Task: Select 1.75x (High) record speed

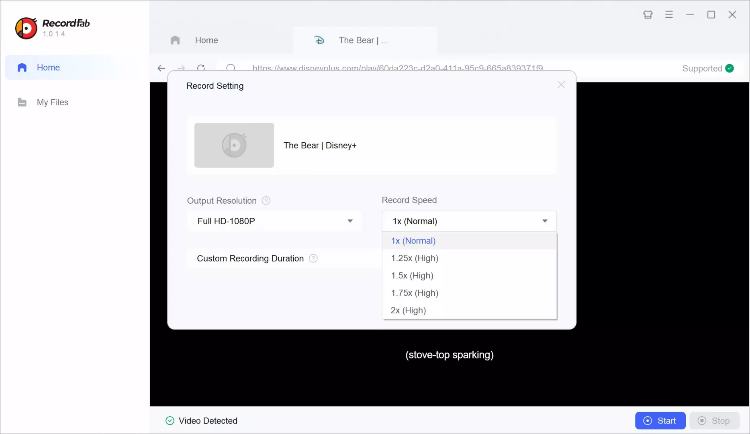Action: [x=469, y=293]
